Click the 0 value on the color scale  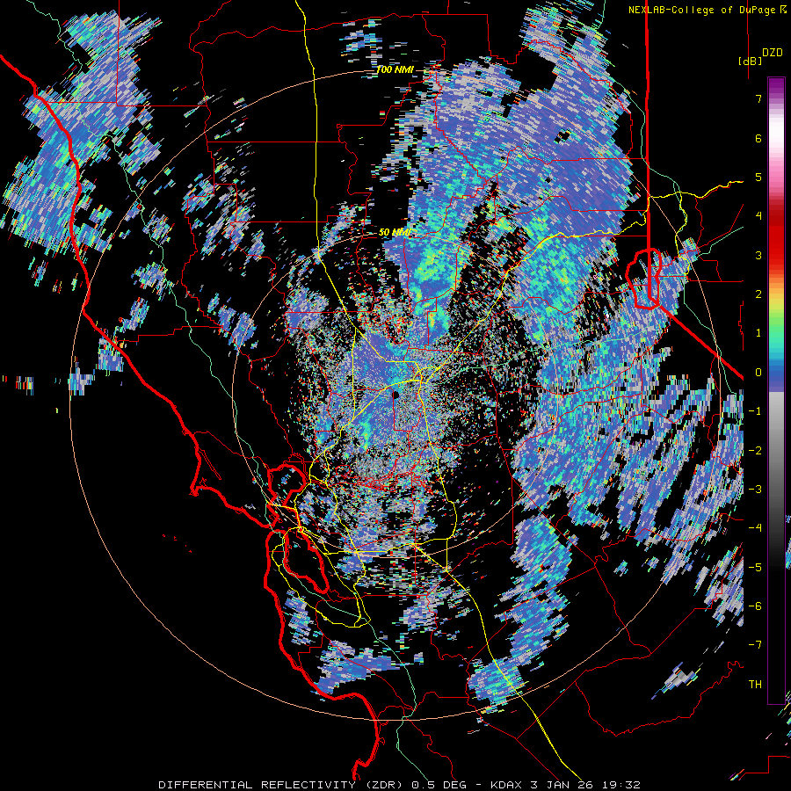(758, 373)
